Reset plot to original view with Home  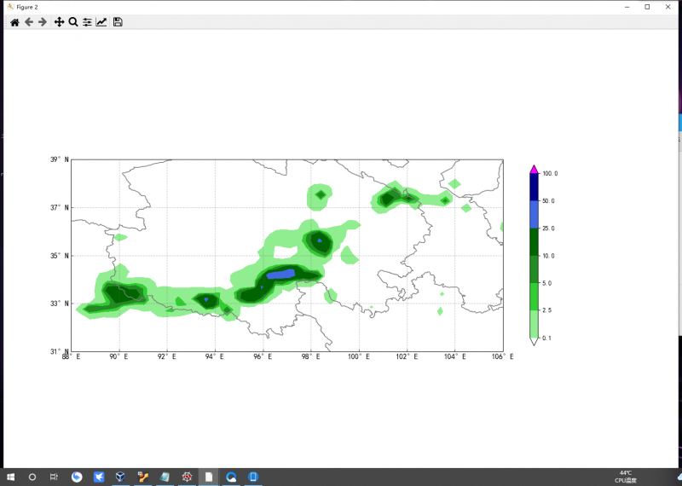click(x=14, y=22)
